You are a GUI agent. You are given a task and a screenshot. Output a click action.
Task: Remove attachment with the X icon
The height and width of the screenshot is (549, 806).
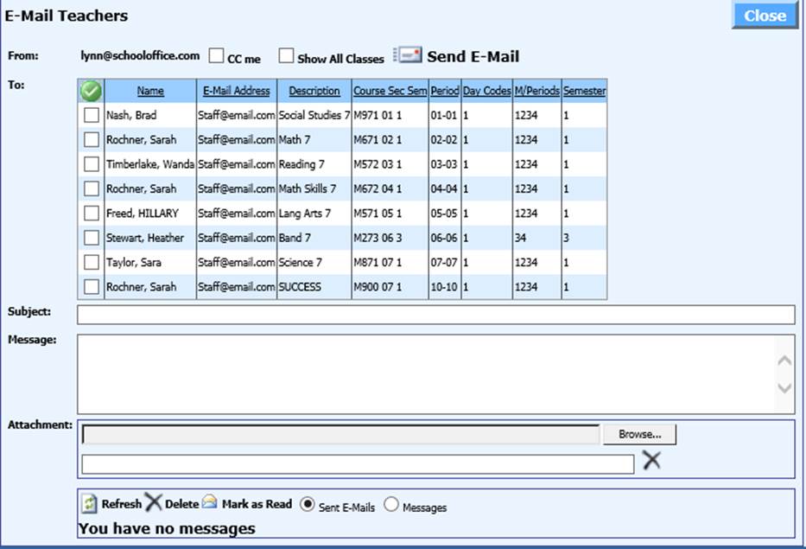pyautogui.click(x=651, y=462)
